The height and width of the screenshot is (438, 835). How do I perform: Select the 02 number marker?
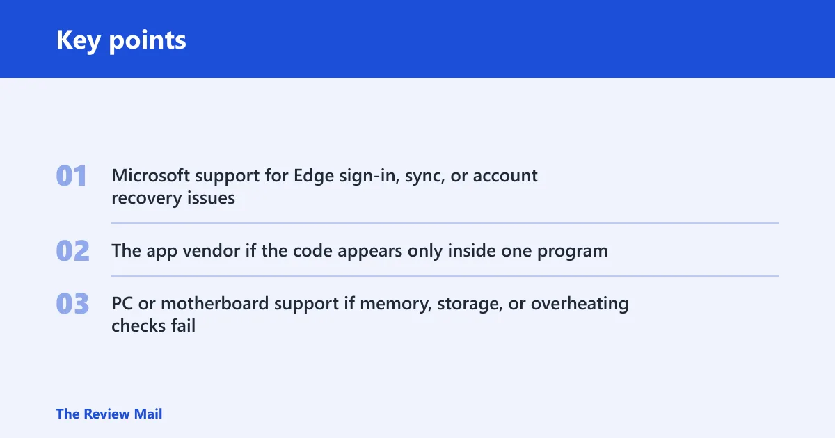coord(72,251)
